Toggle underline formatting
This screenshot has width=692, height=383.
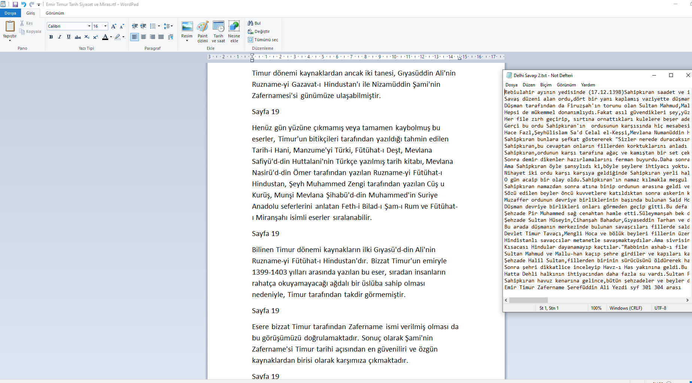tap(69, 37)
